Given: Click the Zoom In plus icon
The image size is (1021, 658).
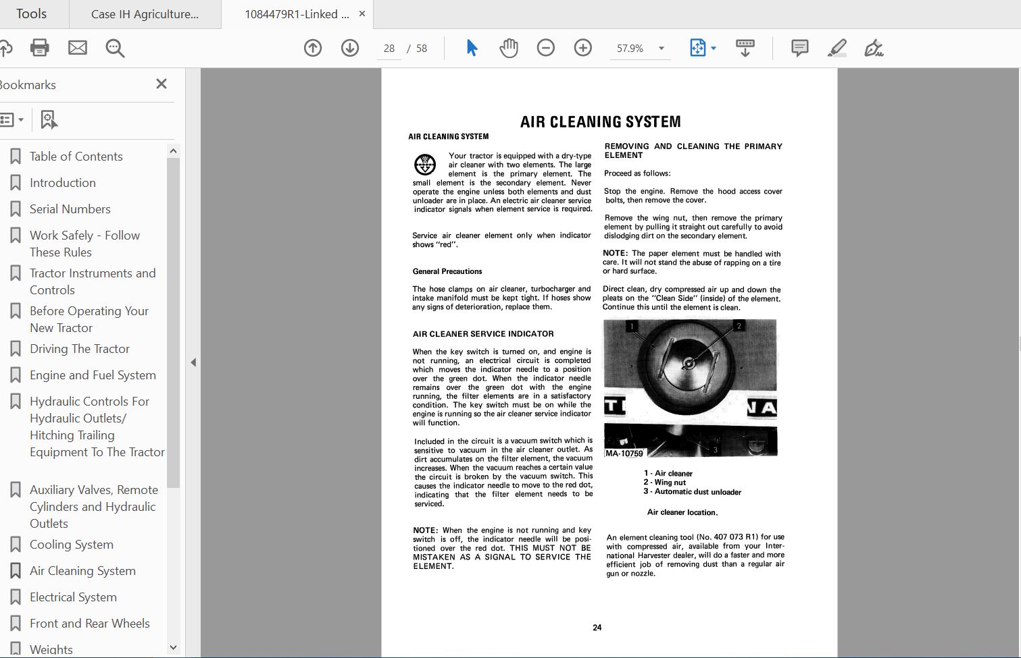Looking at the screenshot, I should tap(582, 47).
